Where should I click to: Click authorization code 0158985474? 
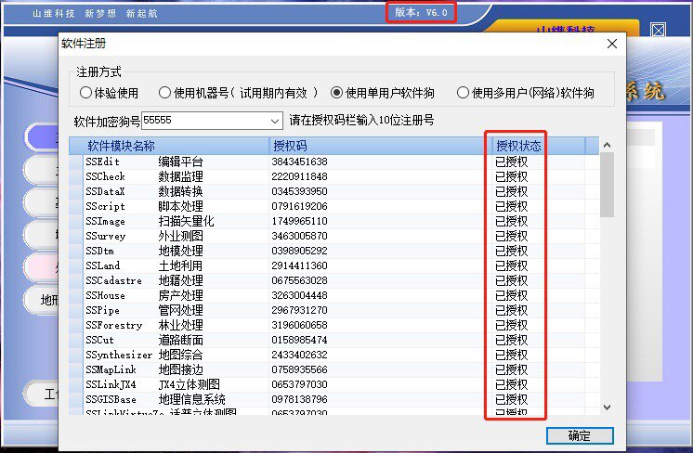pyautogui.click(x=300, y=340)
